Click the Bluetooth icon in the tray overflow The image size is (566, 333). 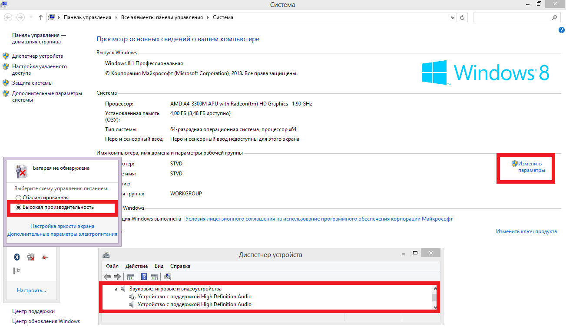17,257
